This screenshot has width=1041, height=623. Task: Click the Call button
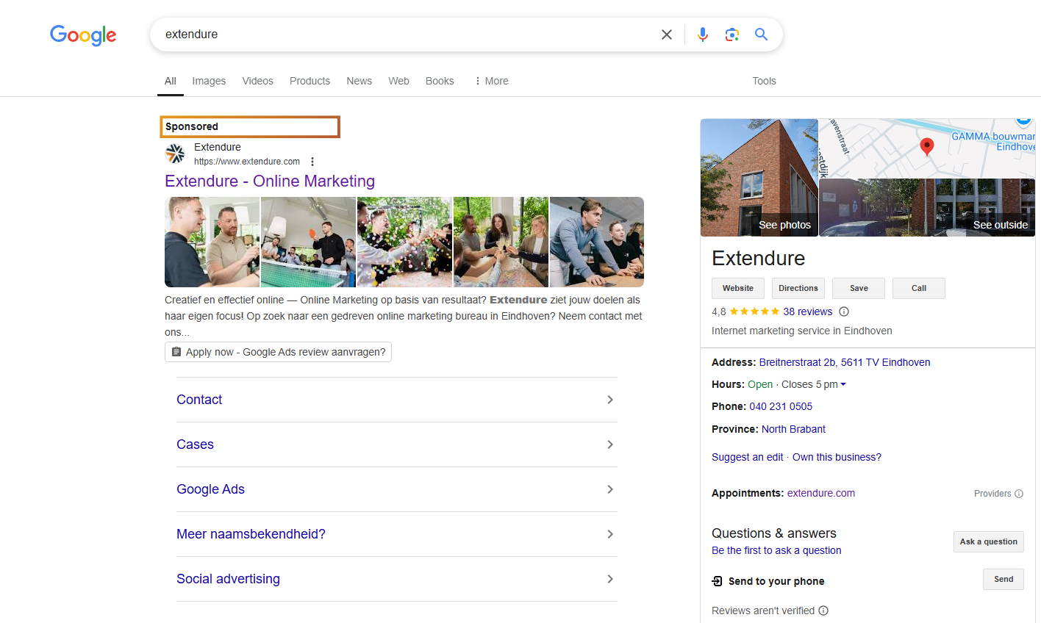[x=919, y=288]
